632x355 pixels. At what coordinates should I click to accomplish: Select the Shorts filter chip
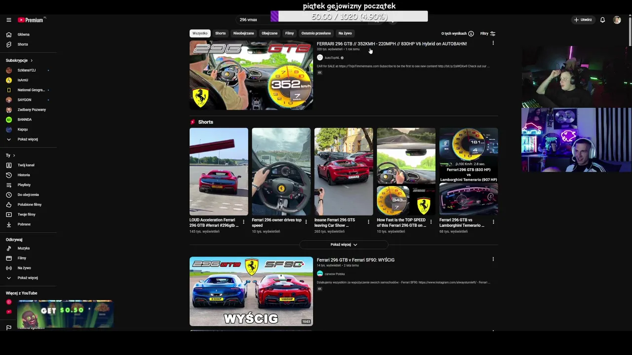[x=220, y=34]
